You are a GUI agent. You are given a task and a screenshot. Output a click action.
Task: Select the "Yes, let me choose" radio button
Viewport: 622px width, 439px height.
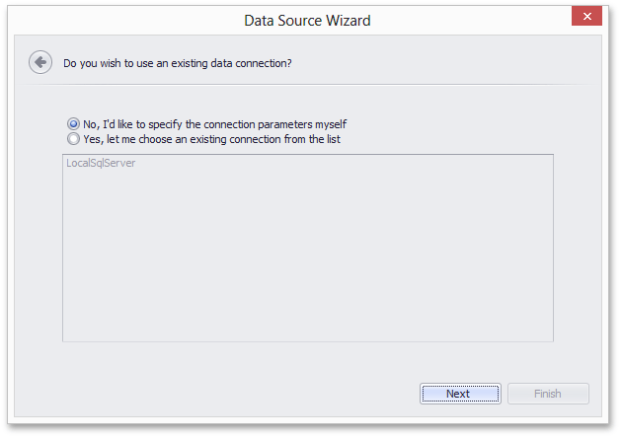[73, 139]
